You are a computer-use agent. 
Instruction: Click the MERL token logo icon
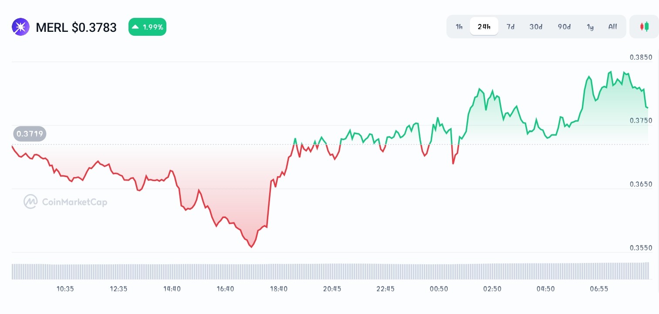tap(20, 27)
